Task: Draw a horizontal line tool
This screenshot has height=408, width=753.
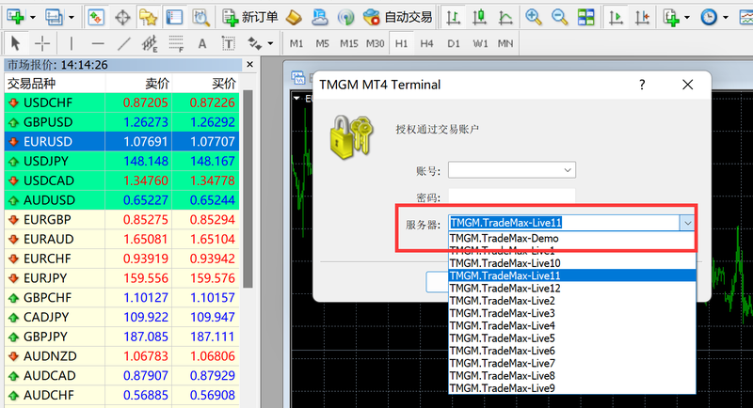Action: [98, 43]
